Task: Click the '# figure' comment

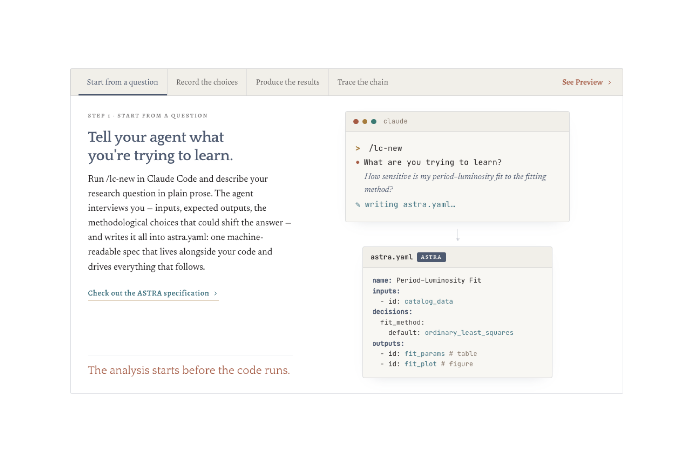Action: (x=457, y=364)
